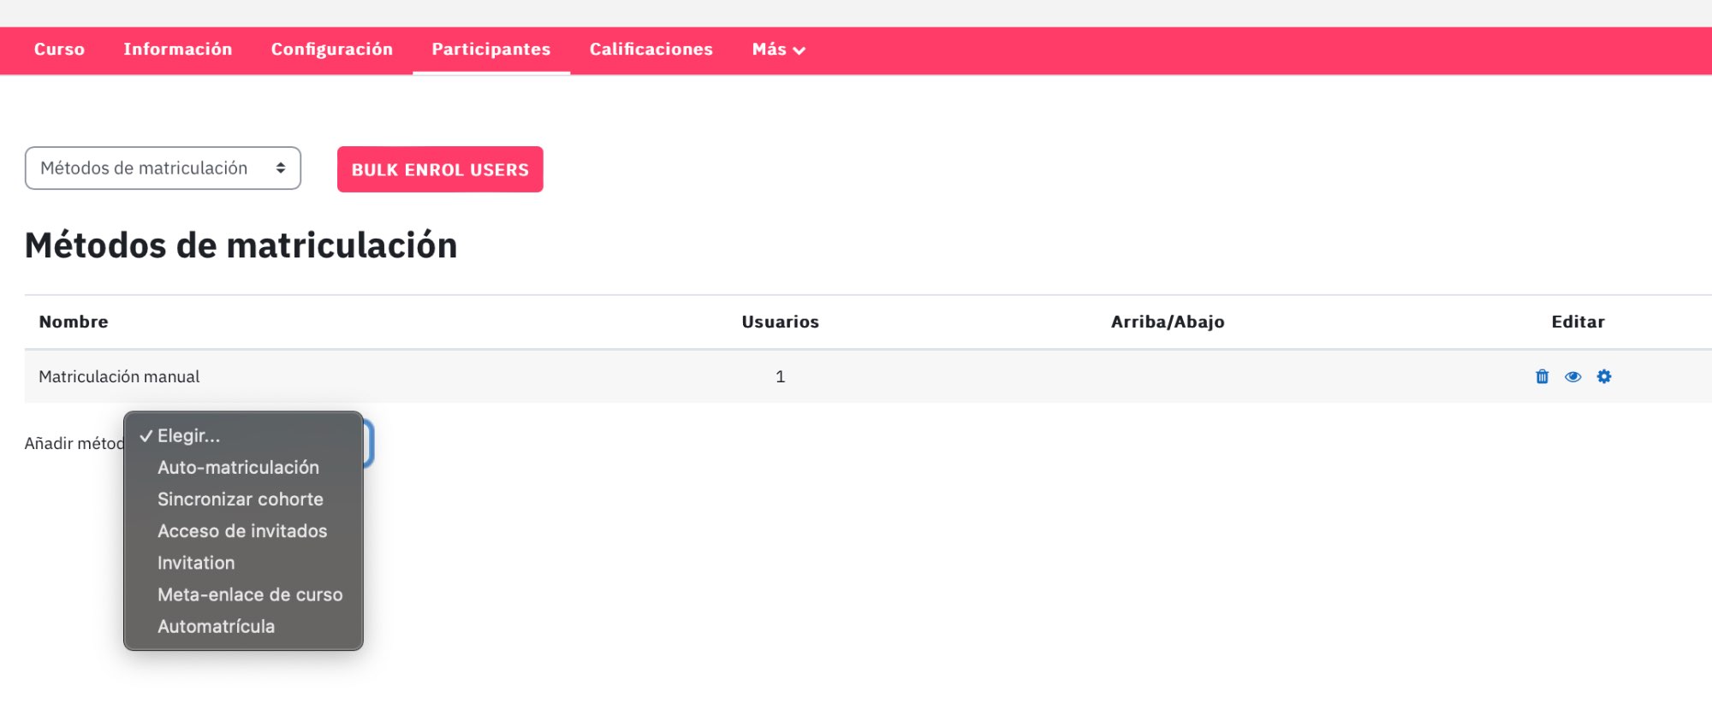Viewport: 1712px width, 721px height.
Task: Click the BULK ENROL USERS button
Action: pyautogui.click(x=440, y=169)
